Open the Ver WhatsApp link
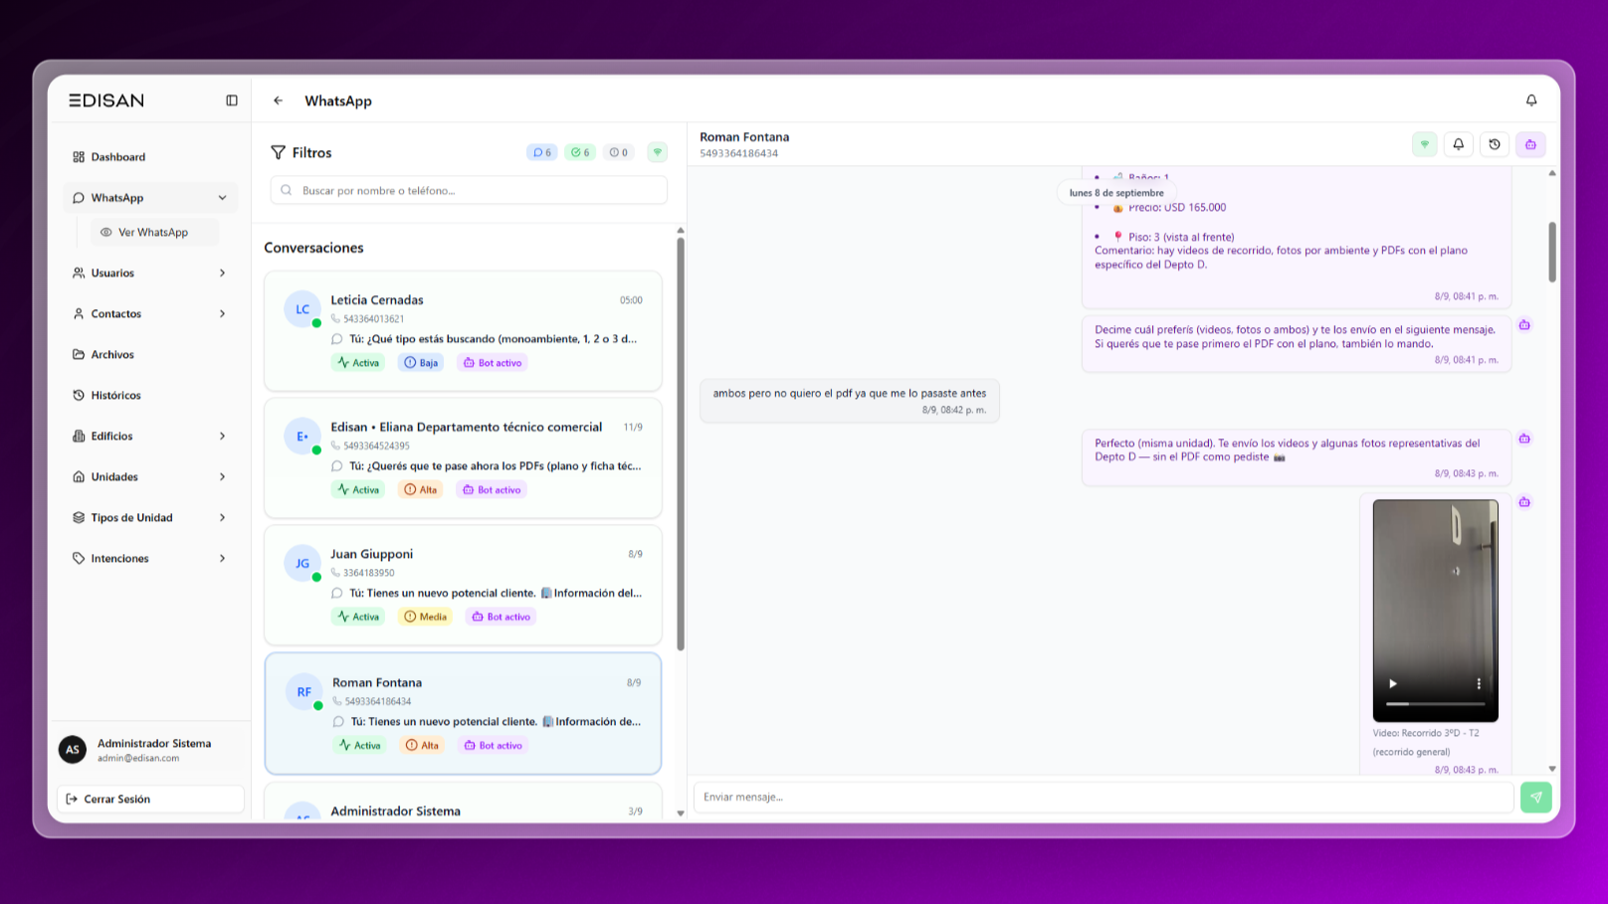Screen dimensions: 1608x904 pos(152,232)
